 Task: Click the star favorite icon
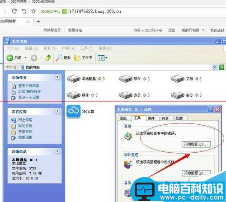point(33,11)
